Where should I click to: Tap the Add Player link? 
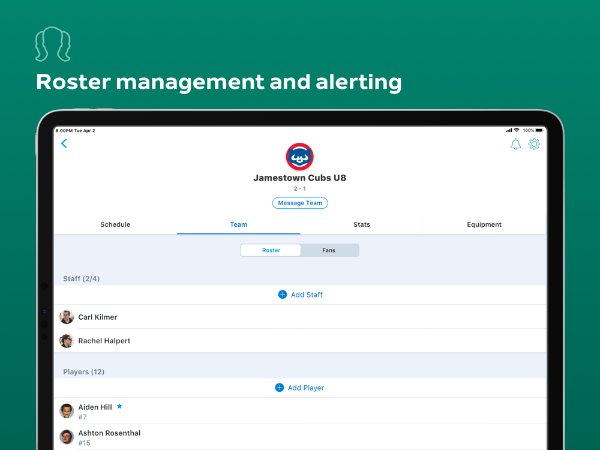click(306, 388)
